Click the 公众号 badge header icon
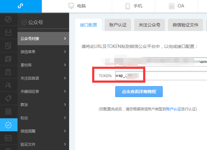This screenshot has height=150, width=207. (x=24, y=22)
